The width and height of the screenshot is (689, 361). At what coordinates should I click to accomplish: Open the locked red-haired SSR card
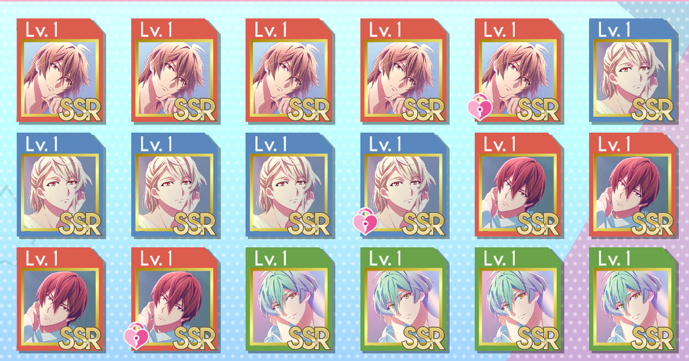175,300
